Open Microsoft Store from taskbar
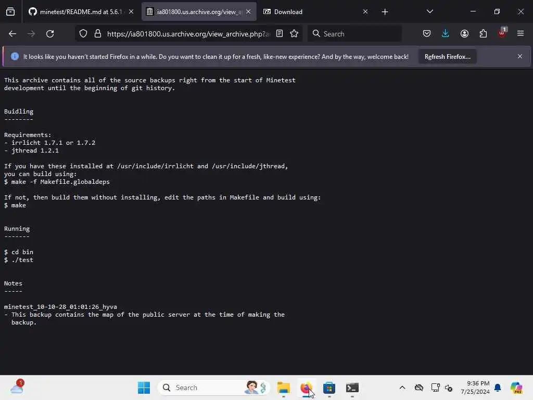 pos(329,387)
